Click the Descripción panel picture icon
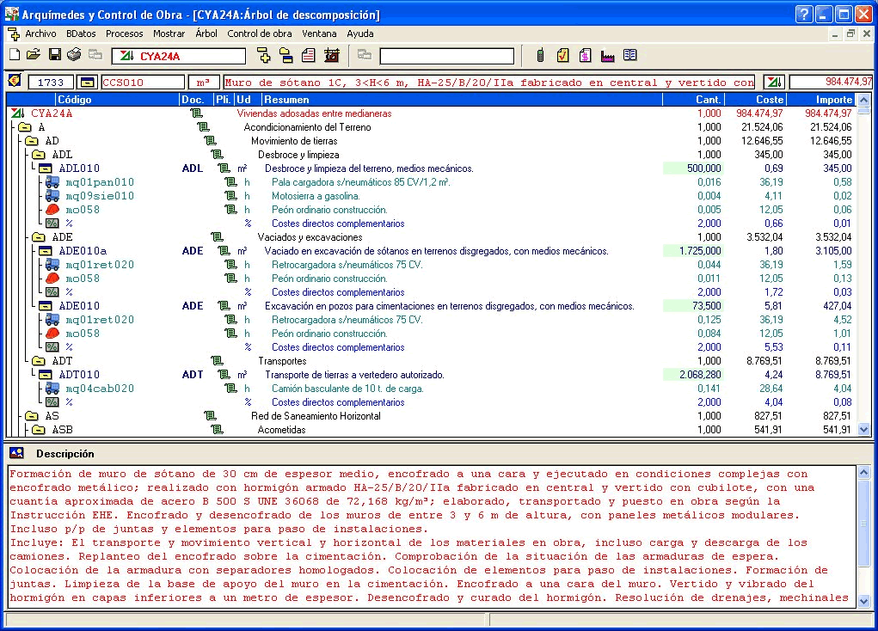 (16, 453)
